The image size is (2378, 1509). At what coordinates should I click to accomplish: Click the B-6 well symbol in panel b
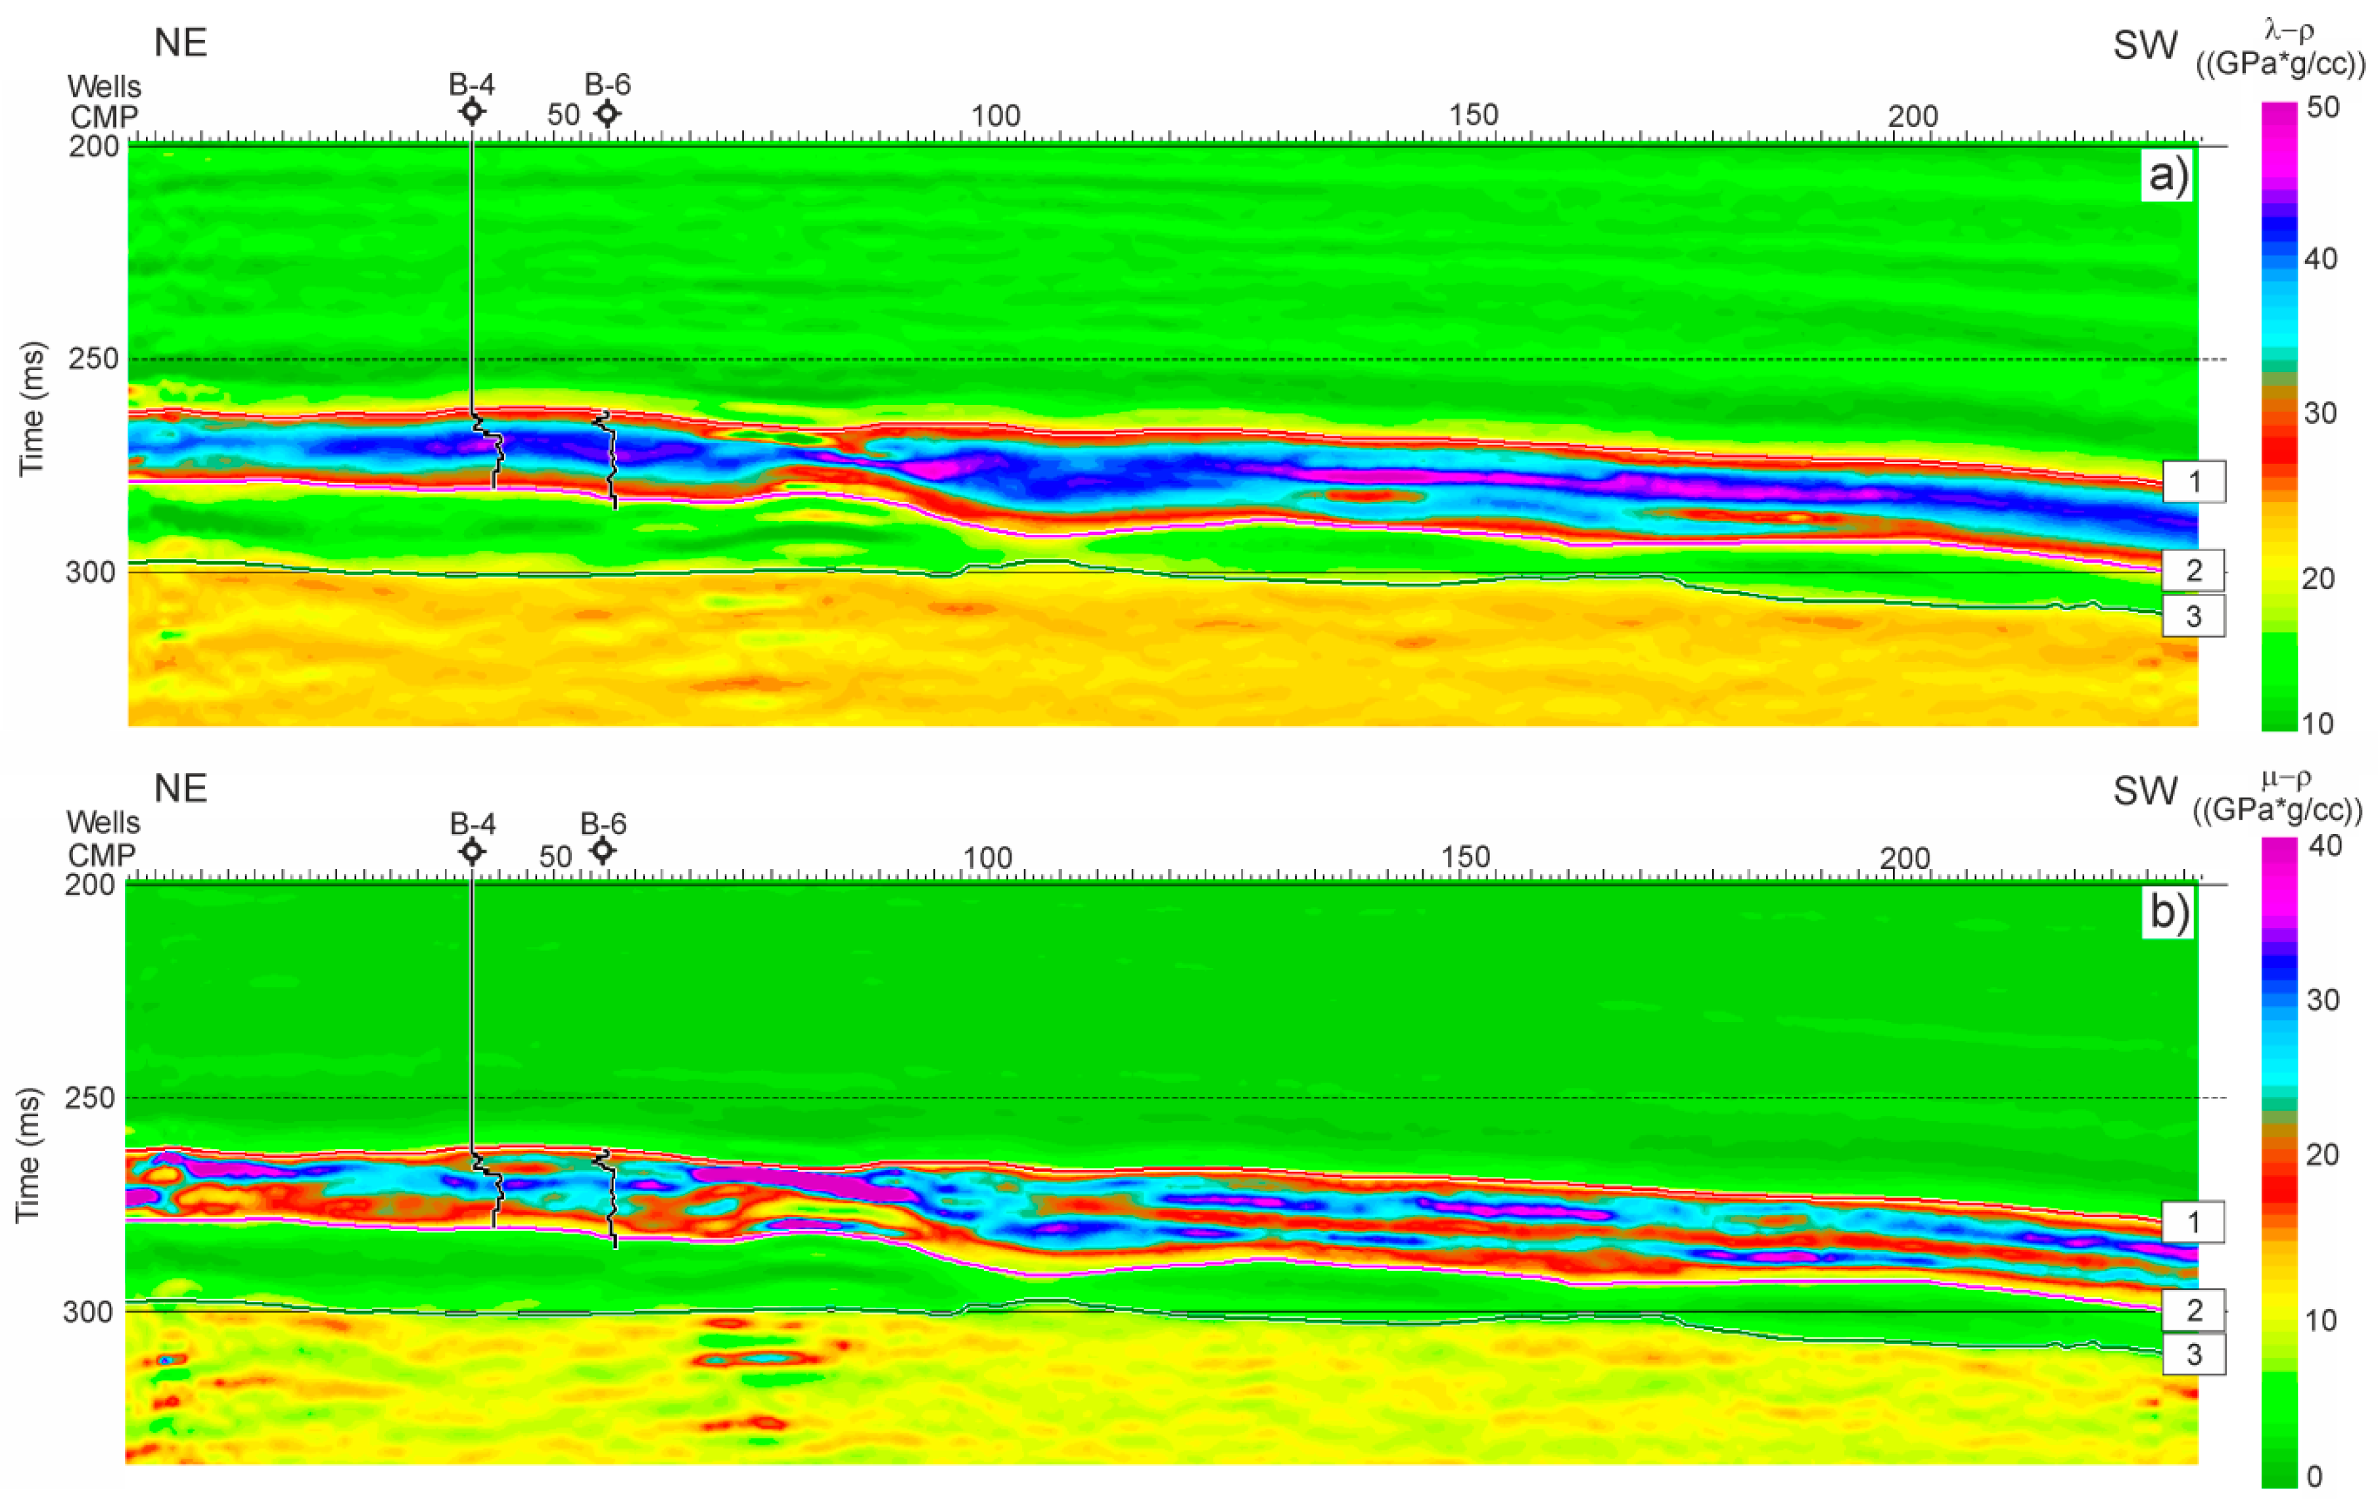(x=603, y=849)
